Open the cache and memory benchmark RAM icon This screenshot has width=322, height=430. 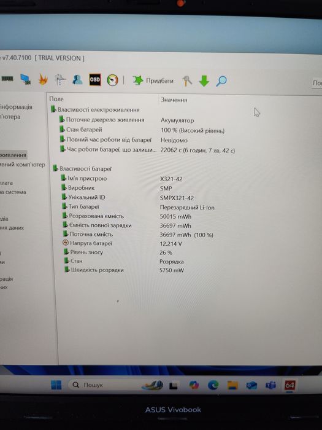coord(7,79)
